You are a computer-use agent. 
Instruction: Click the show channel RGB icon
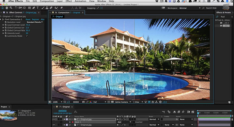click(x=91, y=102)
